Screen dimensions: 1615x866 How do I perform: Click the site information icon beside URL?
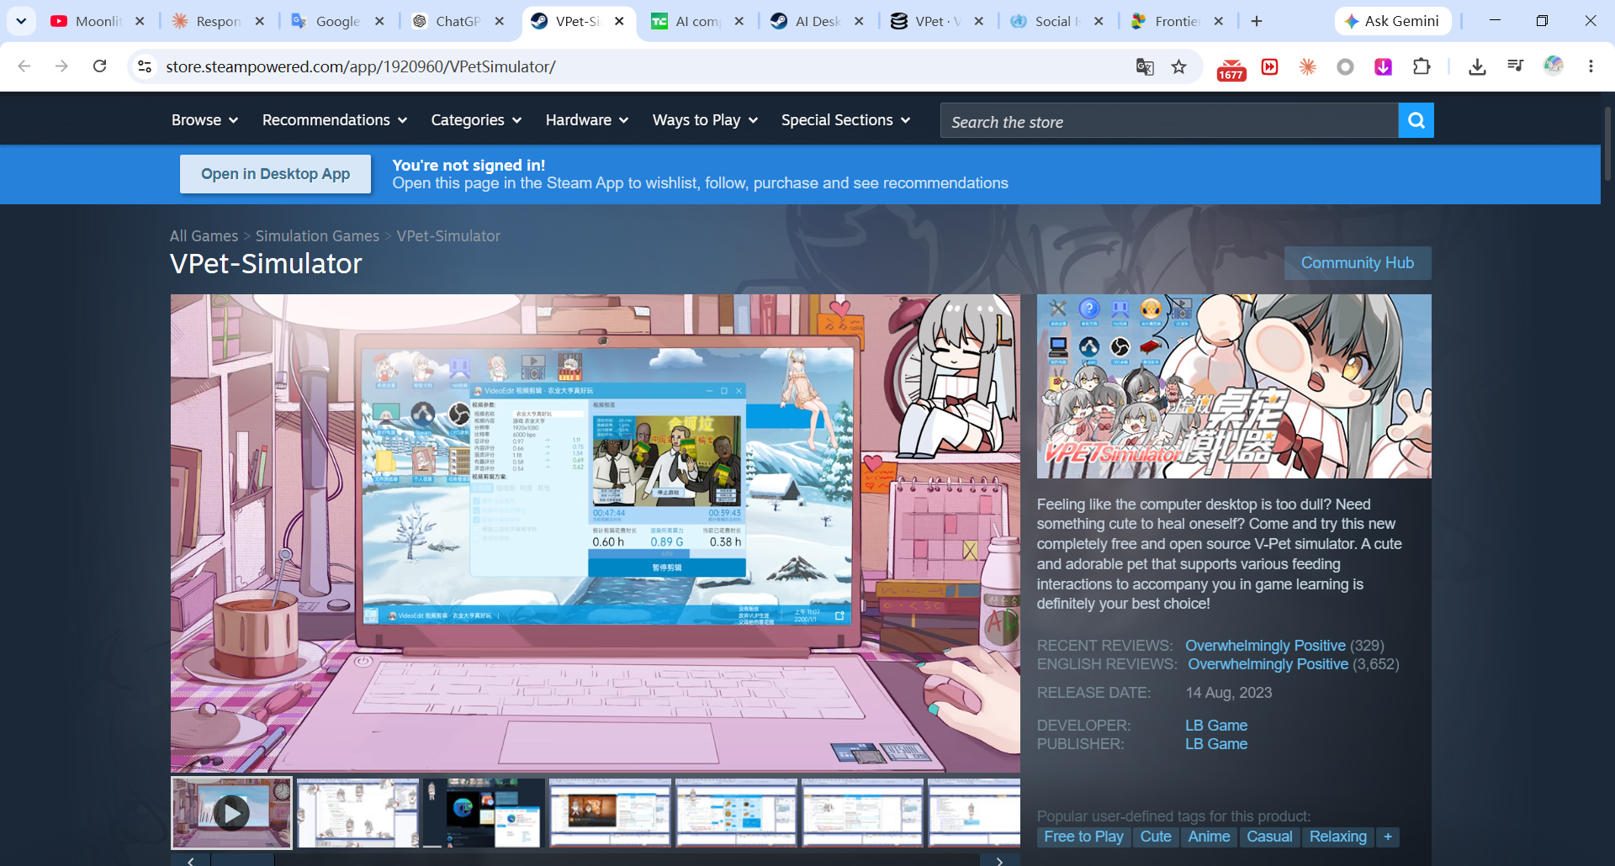click(145, 66)
